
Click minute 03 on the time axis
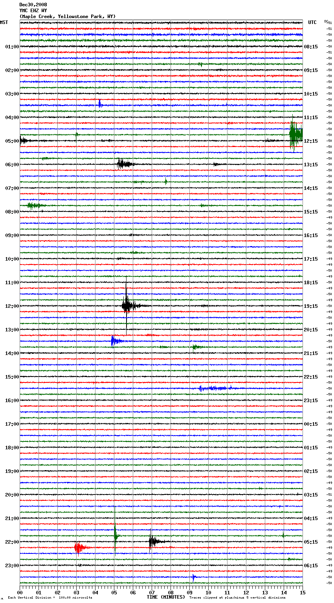[77, 592]
